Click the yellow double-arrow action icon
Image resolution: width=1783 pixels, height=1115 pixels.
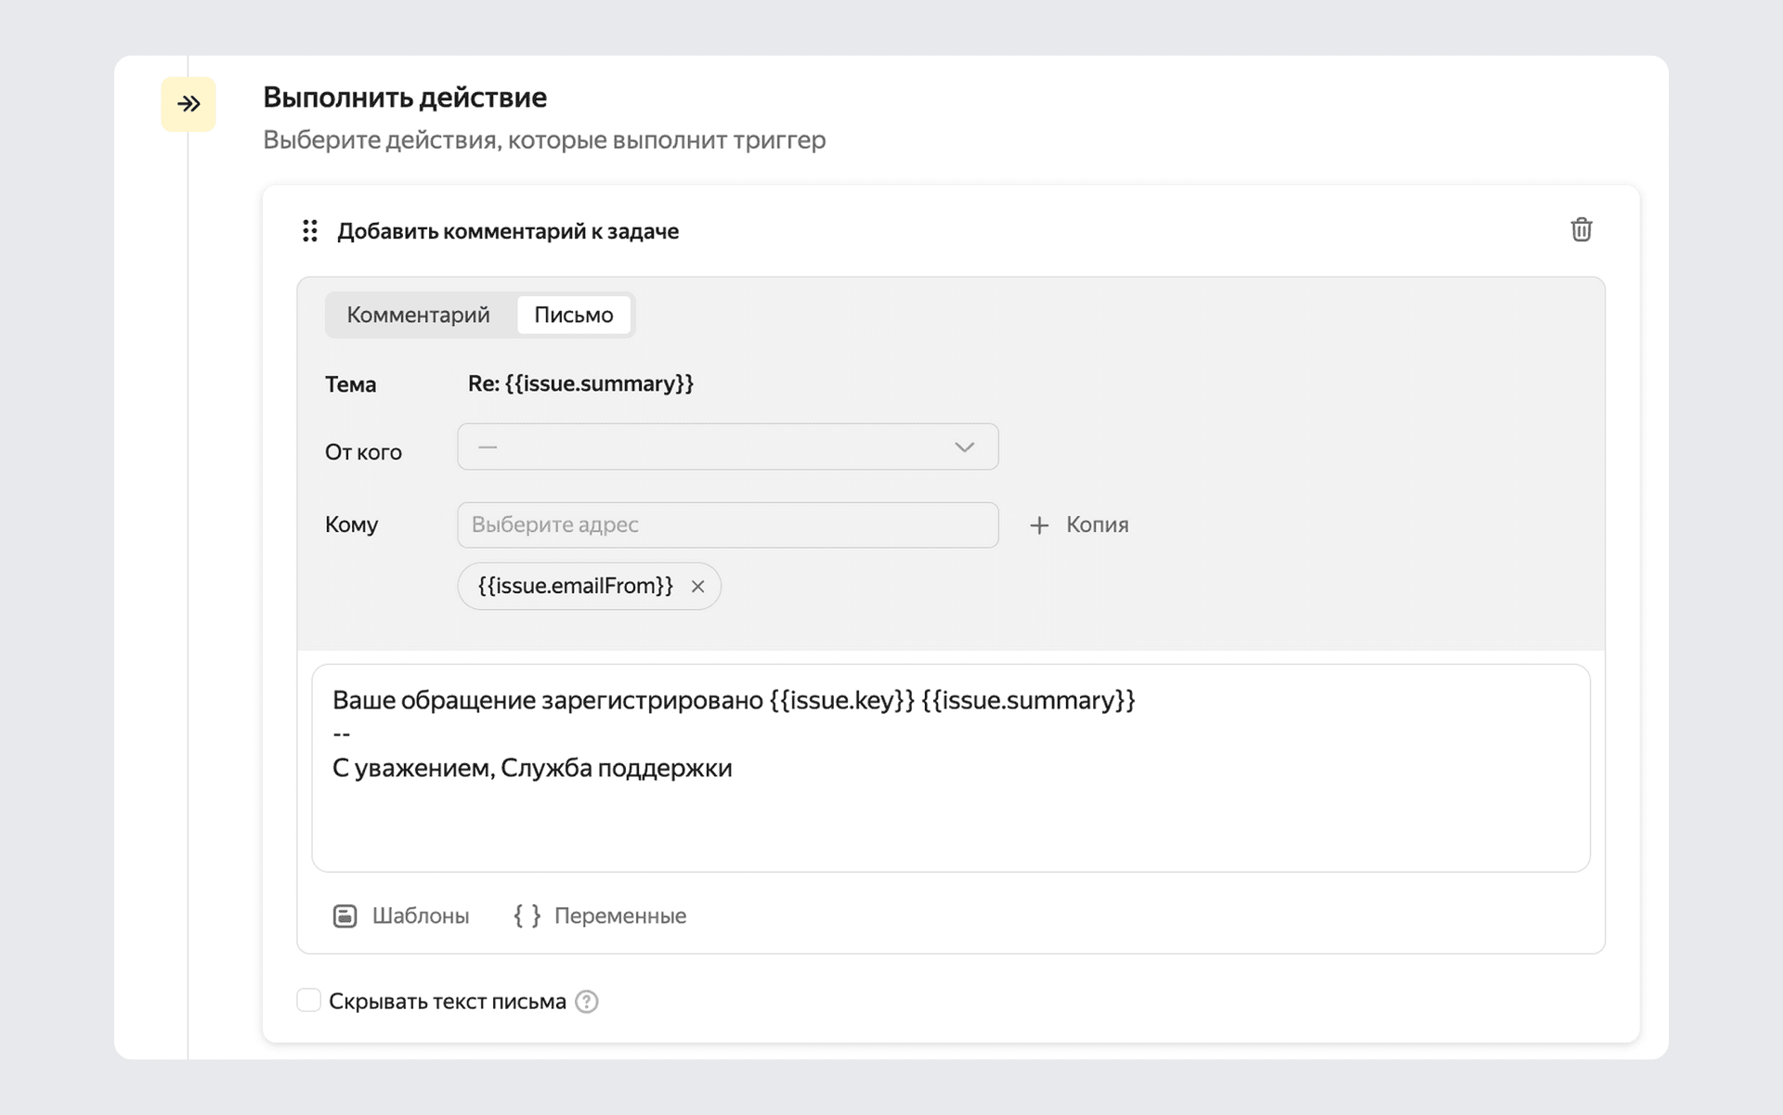[x=189, y=104]
